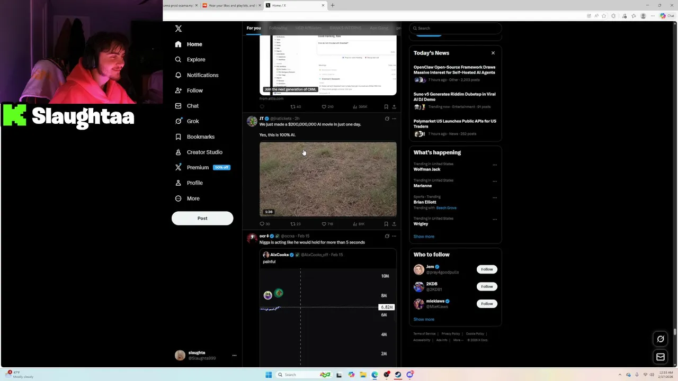Open the Profile person icon
678x381 pixels.
click(x=179, y=183)
